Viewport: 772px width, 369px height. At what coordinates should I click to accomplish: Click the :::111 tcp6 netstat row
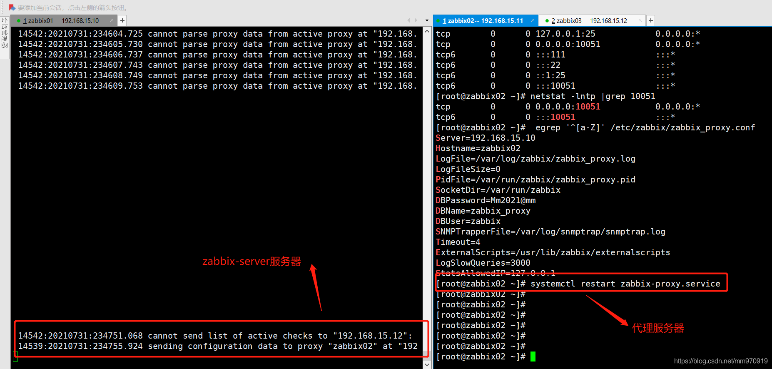[x=555, y=55]
